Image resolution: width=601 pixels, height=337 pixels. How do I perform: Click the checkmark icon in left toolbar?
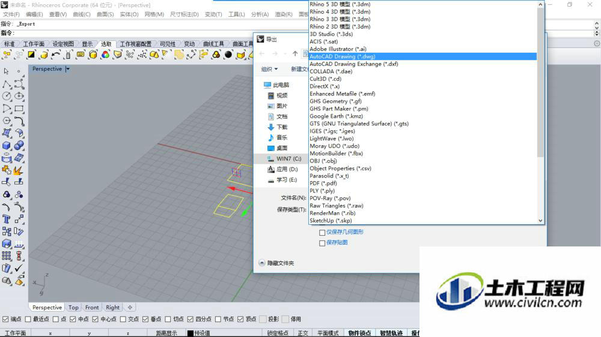pyautogui.click(x=19, y=268)
